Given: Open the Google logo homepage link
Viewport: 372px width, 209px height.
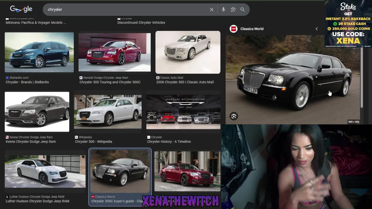Looking at the screenshot, I should 21,9.
